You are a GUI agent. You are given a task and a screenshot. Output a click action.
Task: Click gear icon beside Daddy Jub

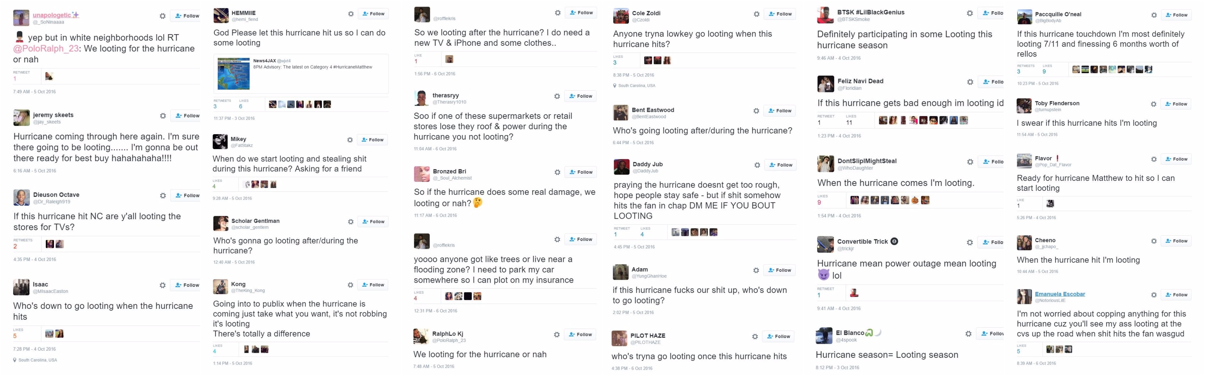click(757, 165)
